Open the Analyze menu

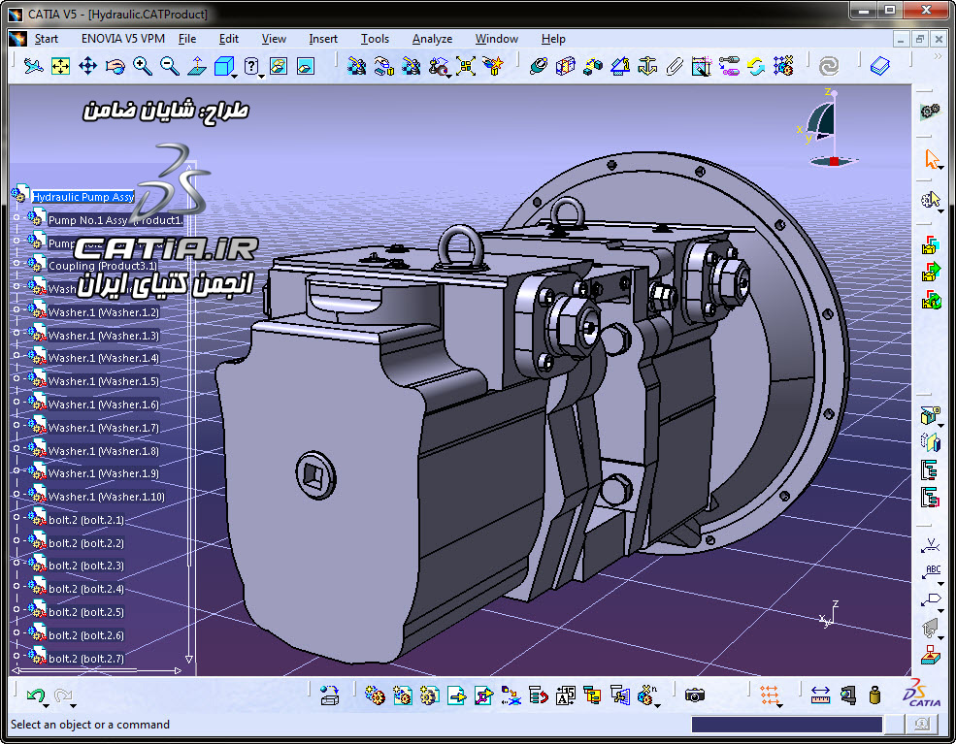pyautogui.click(x=432, y=39)
